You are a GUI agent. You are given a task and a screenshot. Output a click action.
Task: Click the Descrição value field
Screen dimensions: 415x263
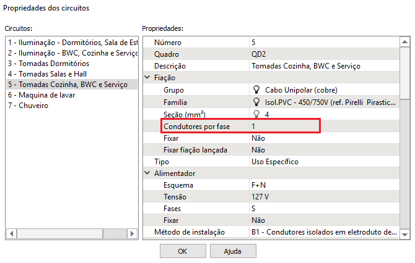click(x=322, y=66)
